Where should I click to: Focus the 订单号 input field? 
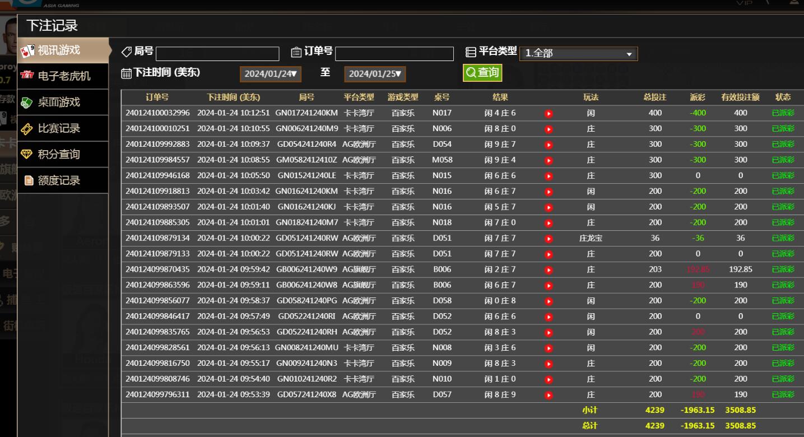point(394,54)
